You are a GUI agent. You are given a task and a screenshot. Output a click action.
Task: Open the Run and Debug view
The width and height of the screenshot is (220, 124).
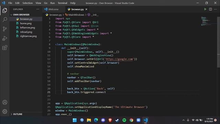4,38
